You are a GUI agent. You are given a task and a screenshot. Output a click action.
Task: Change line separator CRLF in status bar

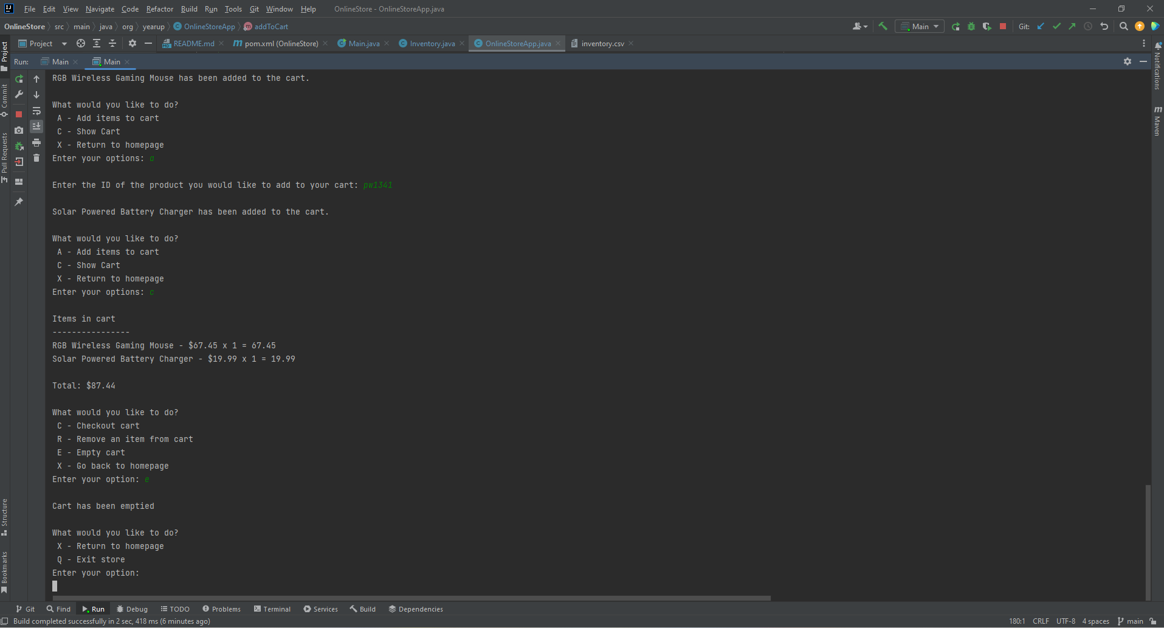point(1041,621)
